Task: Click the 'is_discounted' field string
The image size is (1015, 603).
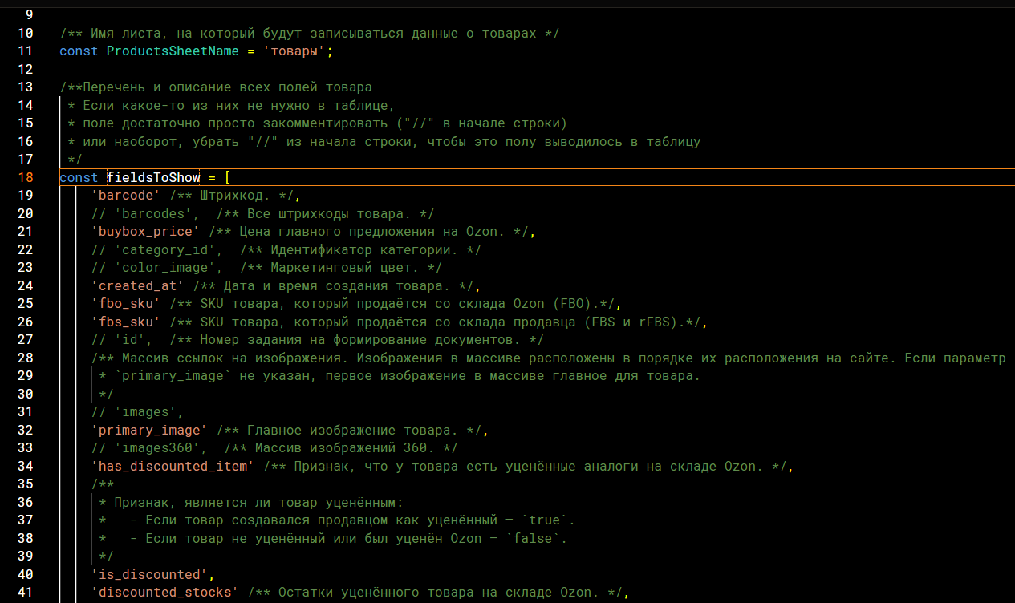Action: (149, 574)
